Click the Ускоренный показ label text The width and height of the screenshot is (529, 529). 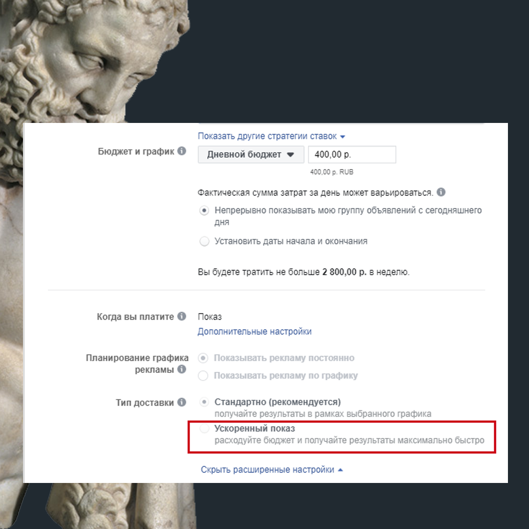[x=255, y=429]
